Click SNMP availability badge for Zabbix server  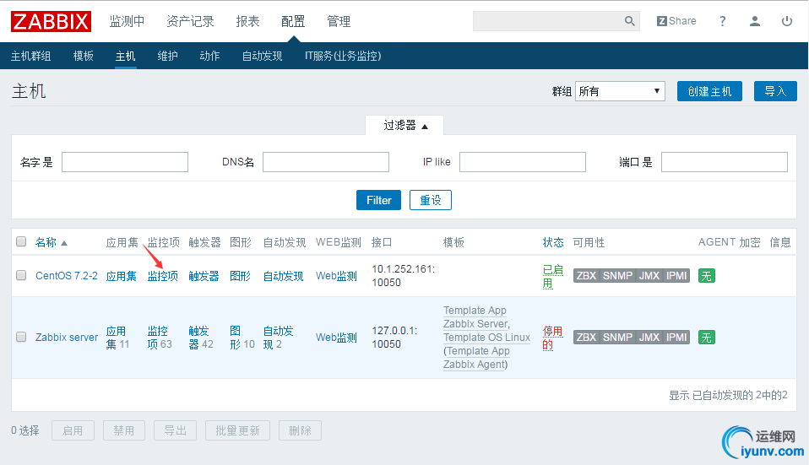click(x=617, y=338)
